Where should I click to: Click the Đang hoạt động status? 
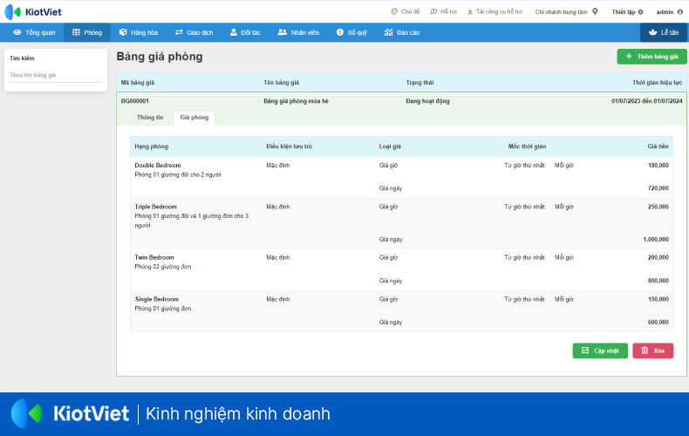[x=427, y=101]
